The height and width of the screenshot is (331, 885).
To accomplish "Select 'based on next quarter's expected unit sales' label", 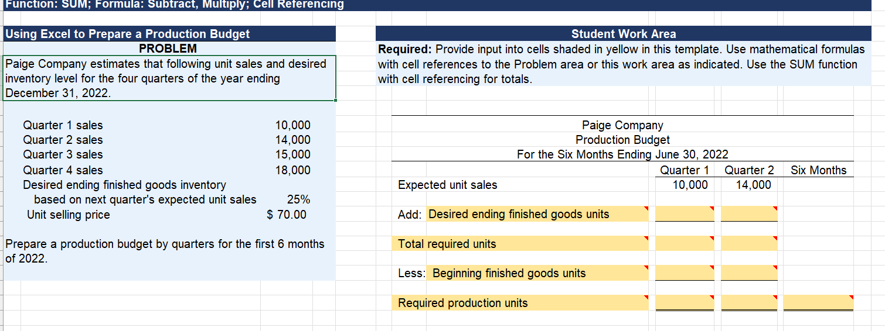I will [x=145, y=199].
